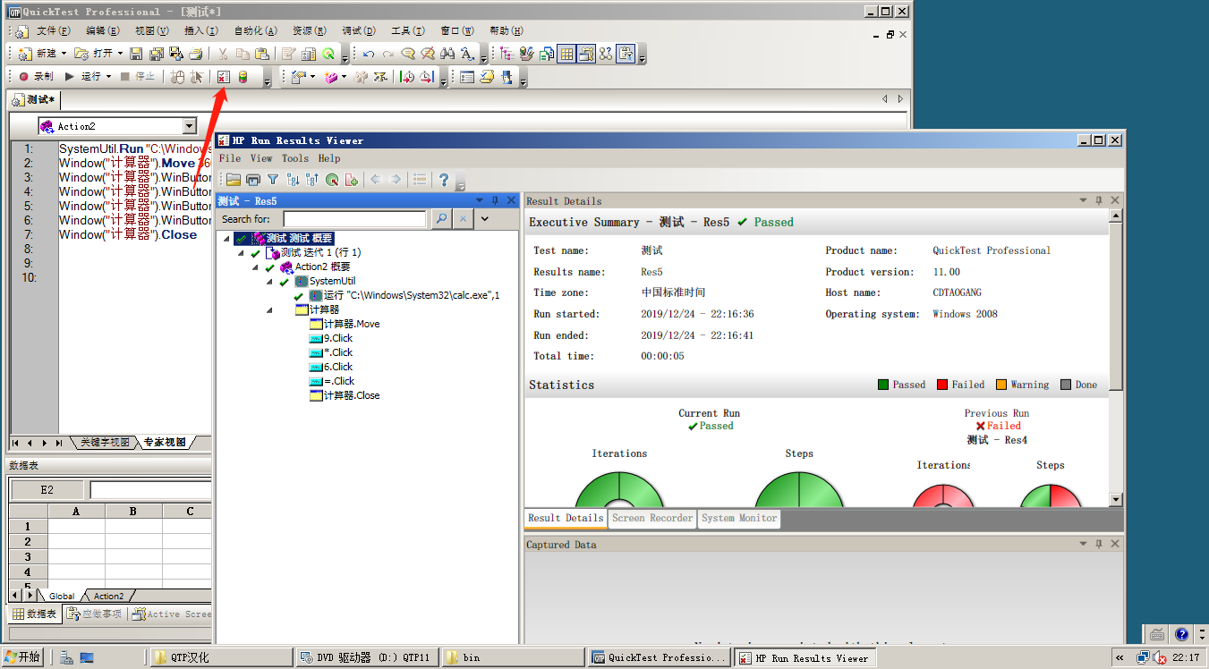Select the Global data sheet tab
The height and width of the screenshot is (669, 1209).
[62, 596]
